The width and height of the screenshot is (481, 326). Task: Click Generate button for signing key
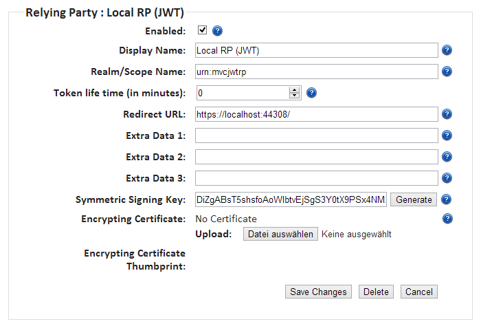(x=414, y=199)
